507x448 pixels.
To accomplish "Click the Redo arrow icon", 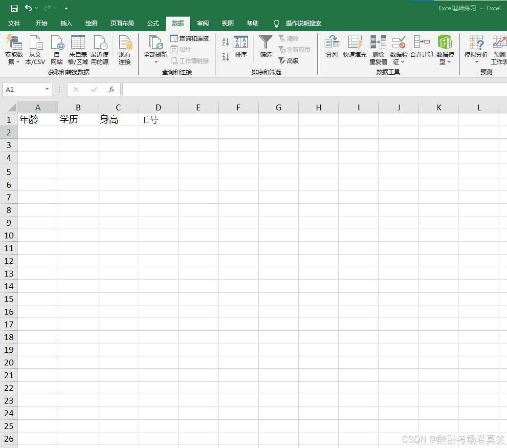I will click(47, 8).
